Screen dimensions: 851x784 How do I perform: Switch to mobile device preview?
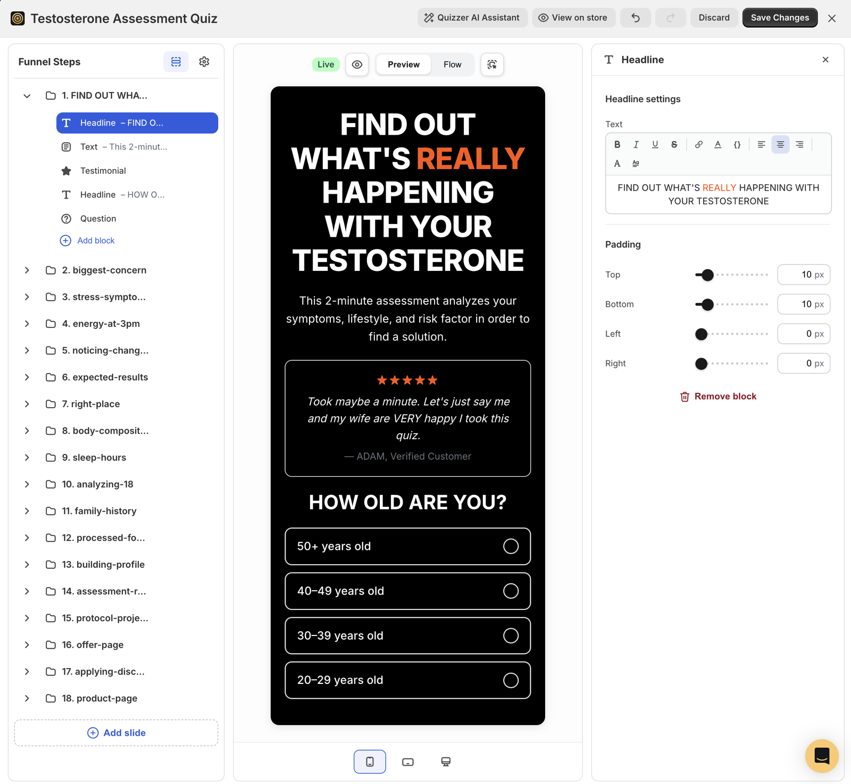coord(370,762)
